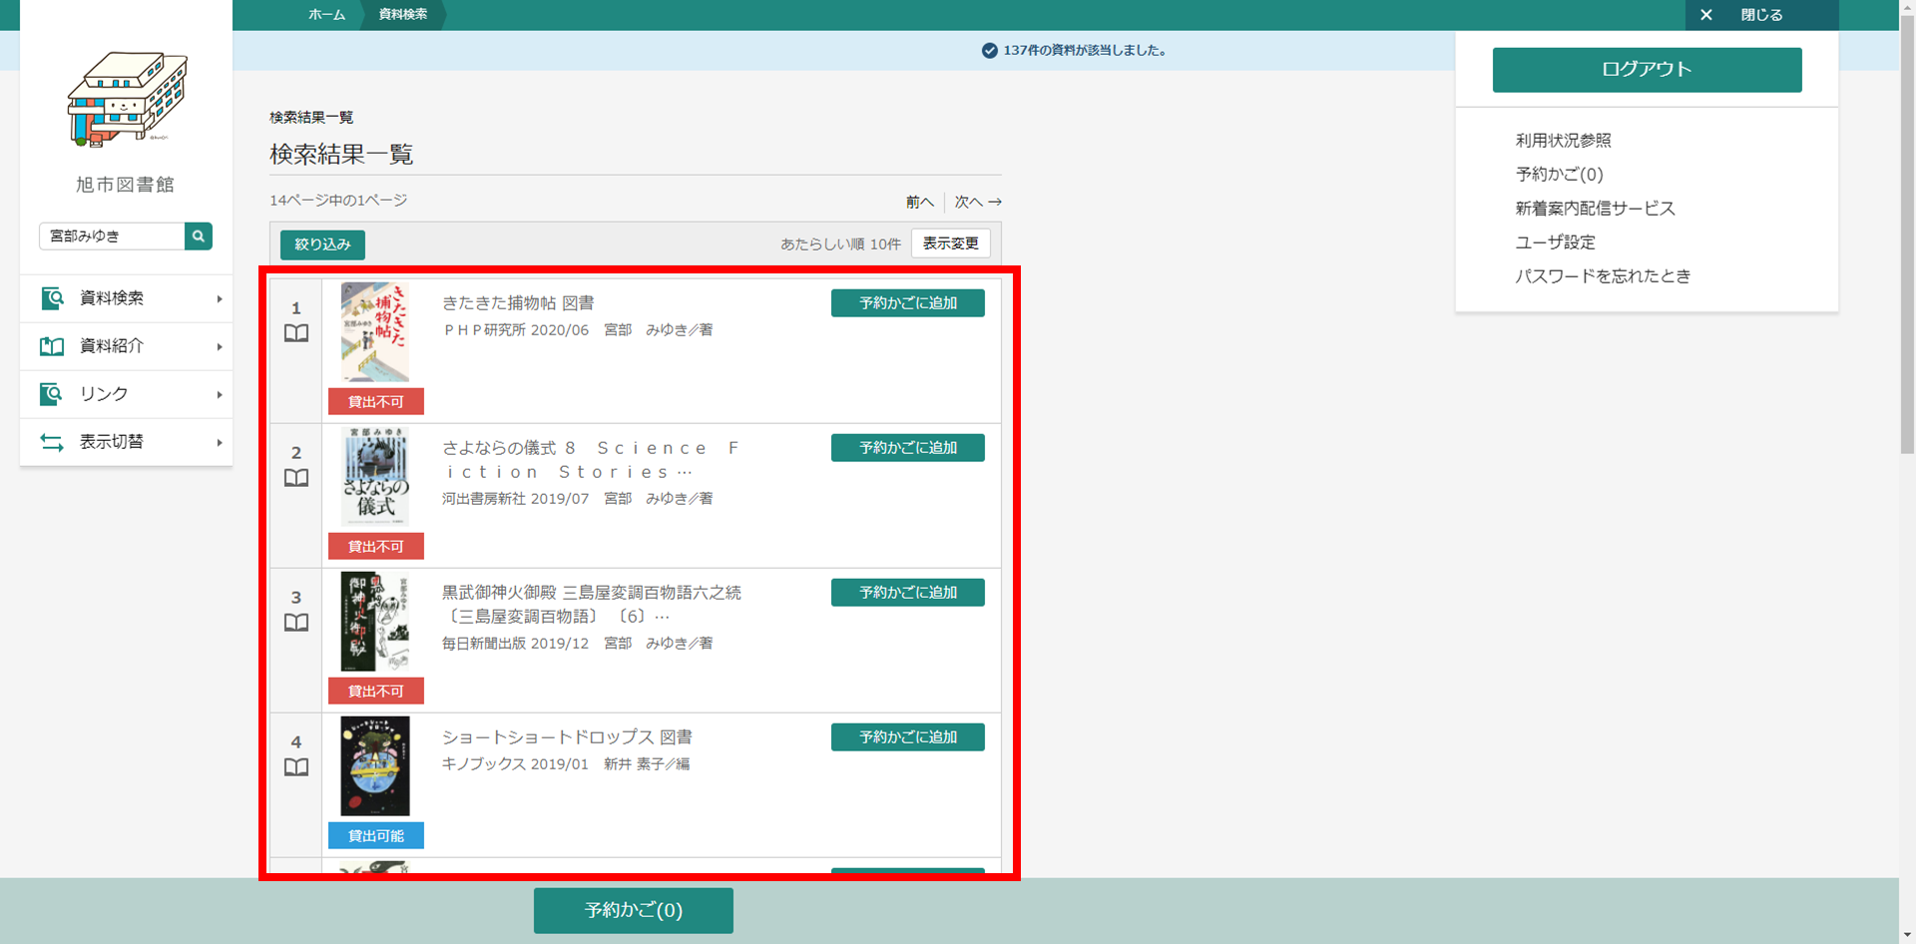Click the 表示変更 button

tap(950, 243)
